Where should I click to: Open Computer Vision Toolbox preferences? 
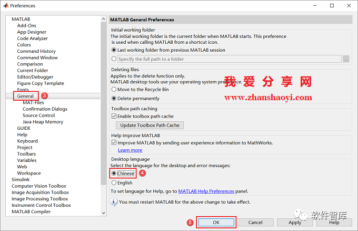39,186
